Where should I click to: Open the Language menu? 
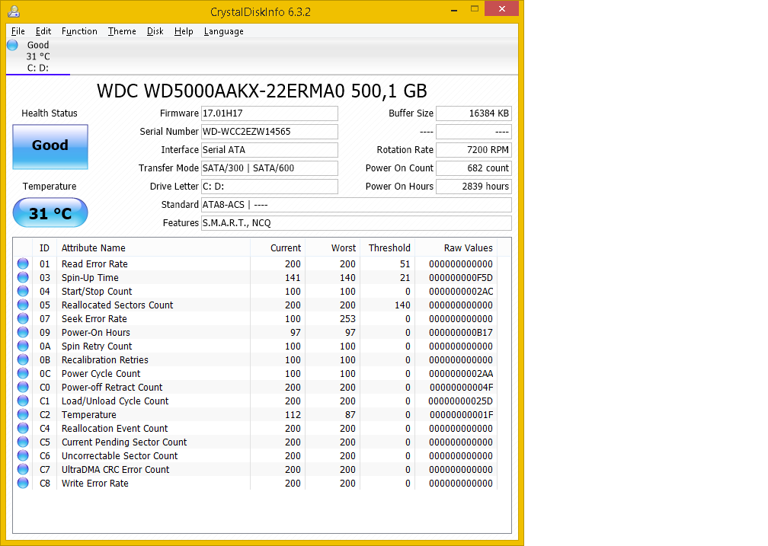tap(223, 31)
